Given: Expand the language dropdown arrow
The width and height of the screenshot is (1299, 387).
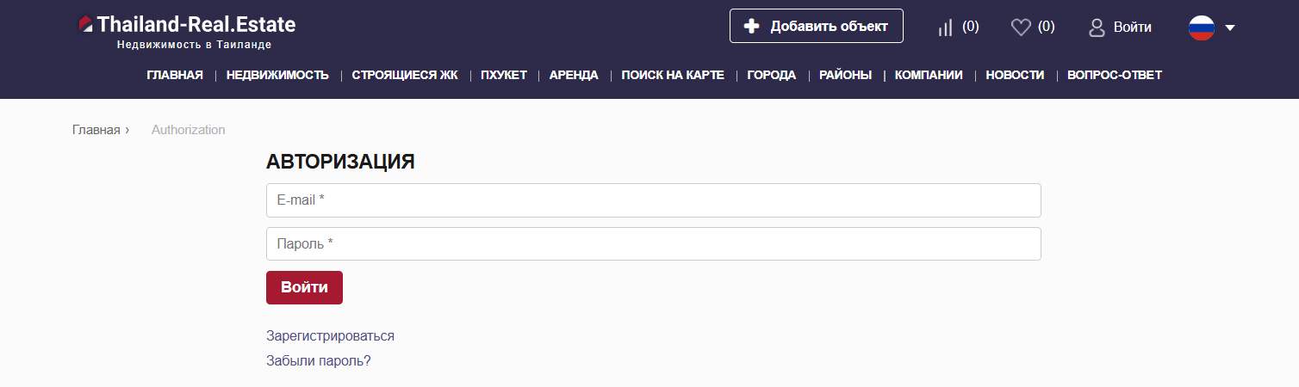Looking at the screenshot, I should (1230, 28).
